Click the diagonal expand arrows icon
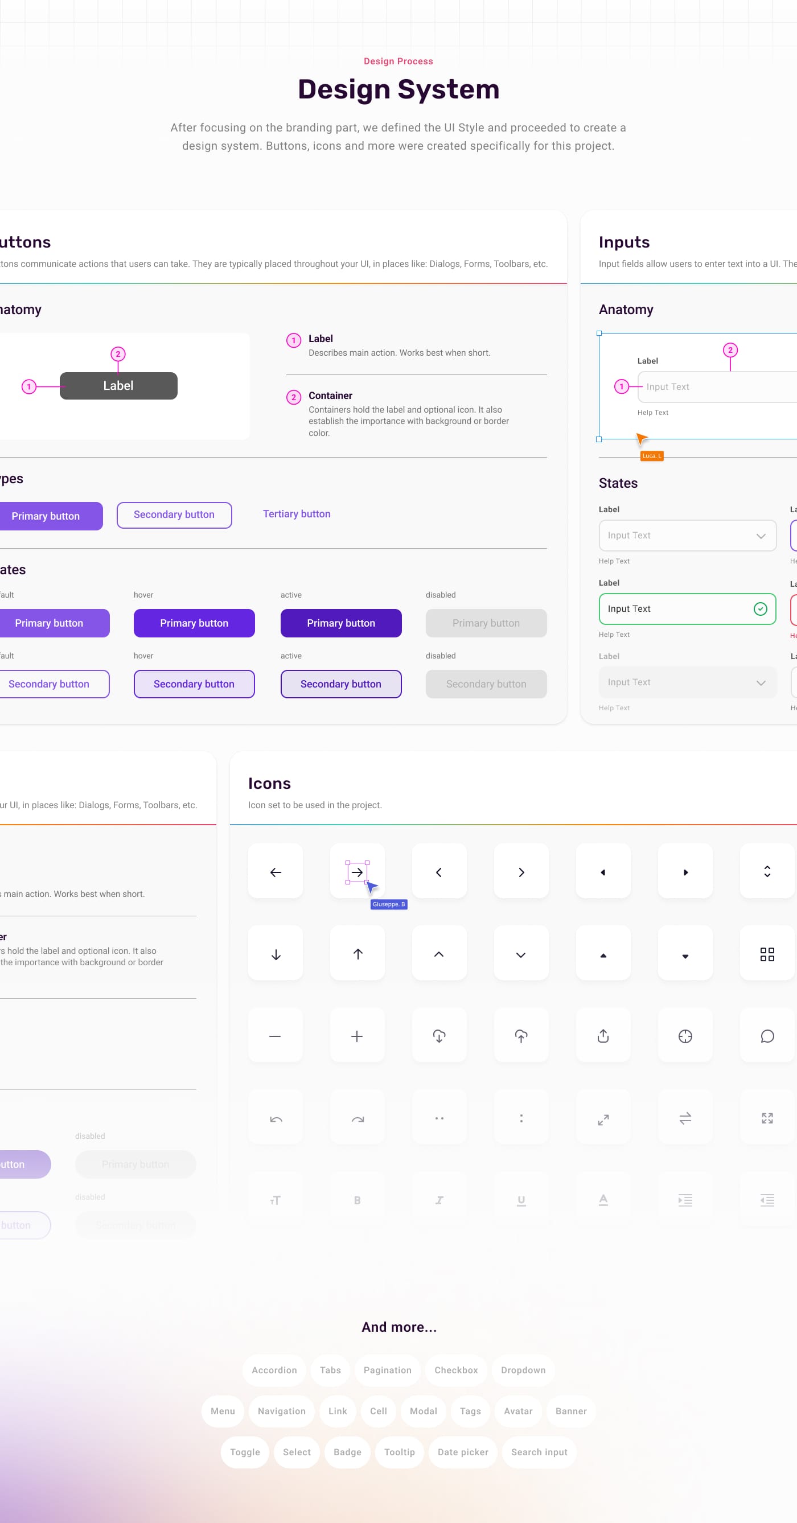This screenshot has height=1523, width=797. coord(603,1120)
